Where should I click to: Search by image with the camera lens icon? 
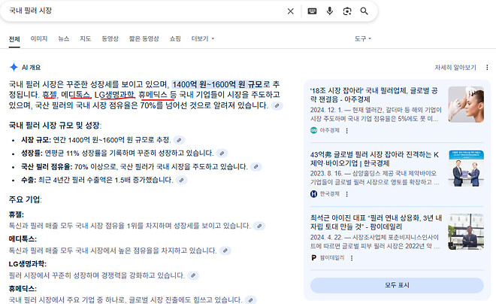pyautogui.click(x=347, y=11)
